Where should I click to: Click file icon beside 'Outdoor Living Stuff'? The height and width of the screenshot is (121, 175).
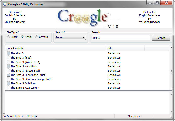[x=8, y=79]
